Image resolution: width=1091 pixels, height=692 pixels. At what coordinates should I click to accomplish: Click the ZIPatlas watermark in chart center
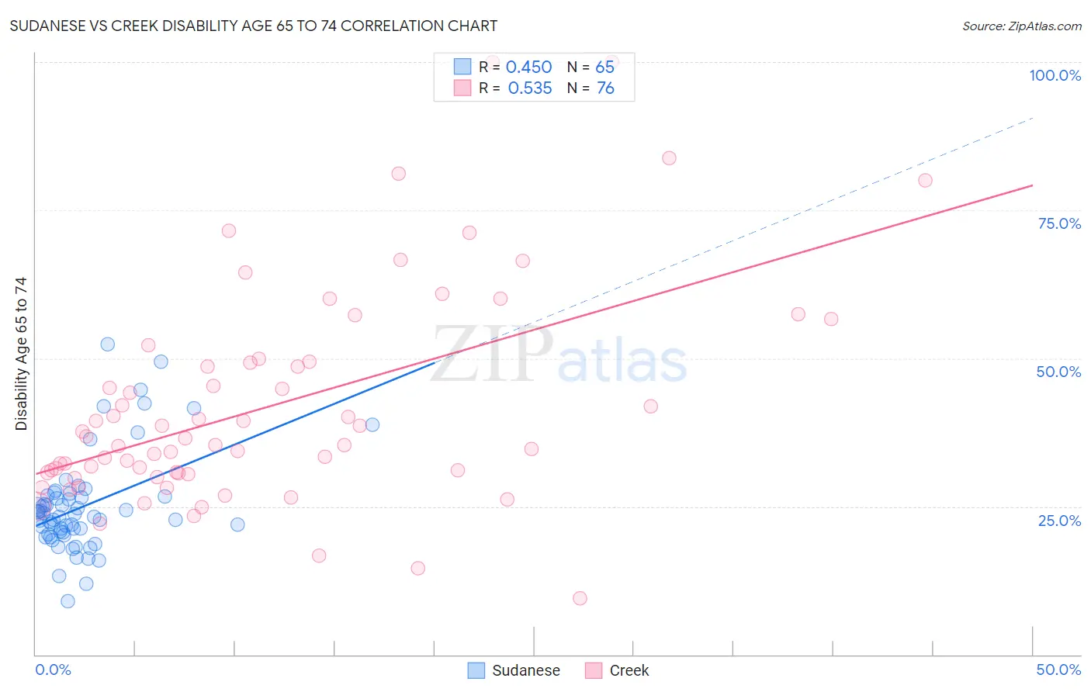559,356
